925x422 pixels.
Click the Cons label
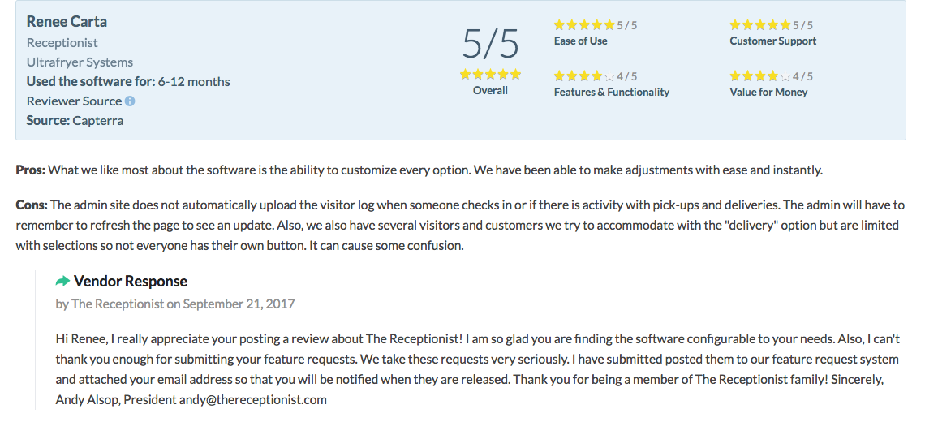click(32, 205)
